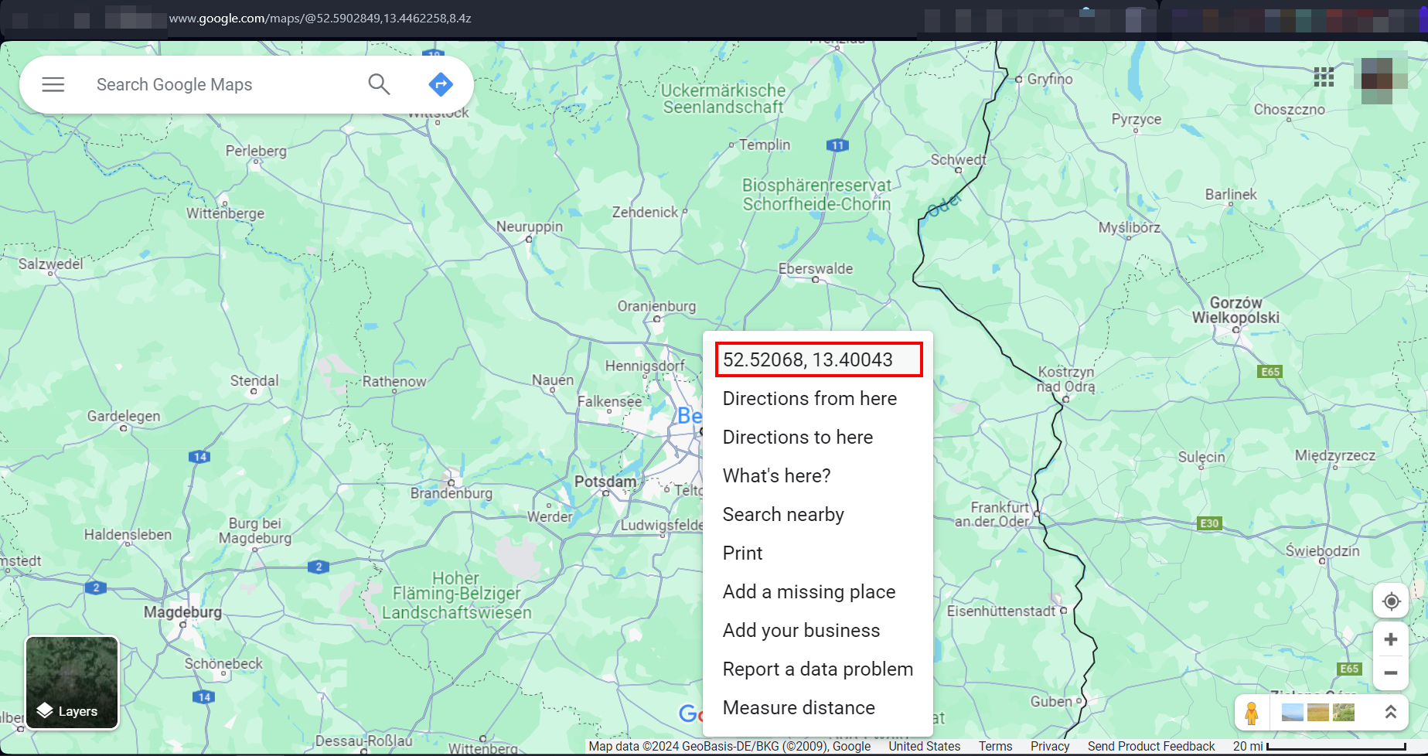This screenshot has height=756, width=1428.
Task: Click the Rathenow town label
Action: tap(394, 381)
